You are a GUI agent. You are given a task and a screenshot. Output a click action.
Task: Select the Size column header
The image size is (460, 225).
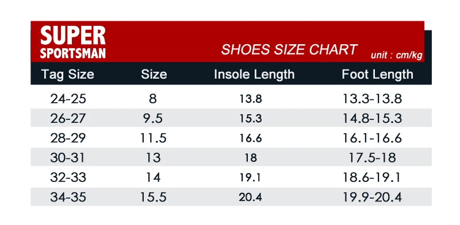tap(154, 74)
